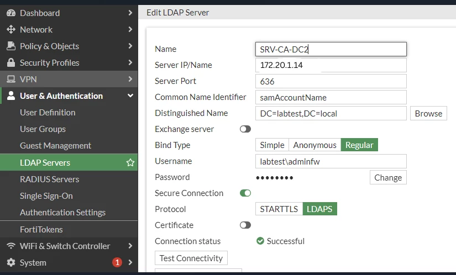Click the Username field labtest\adminfw
Viewport: 456px width, 275px height.
(x=331, y=161)
